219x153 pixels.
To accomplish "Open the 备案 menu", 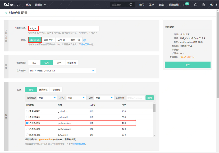I will [x=161, y=5].
